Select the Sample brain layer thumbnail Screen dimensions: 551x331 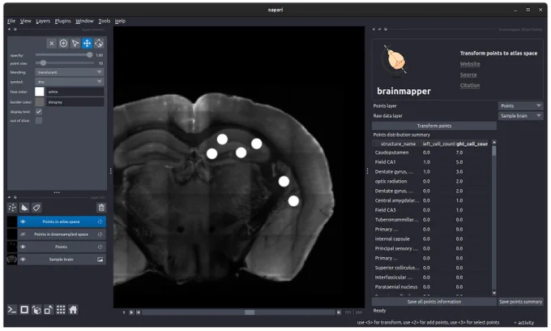point(12,260)
